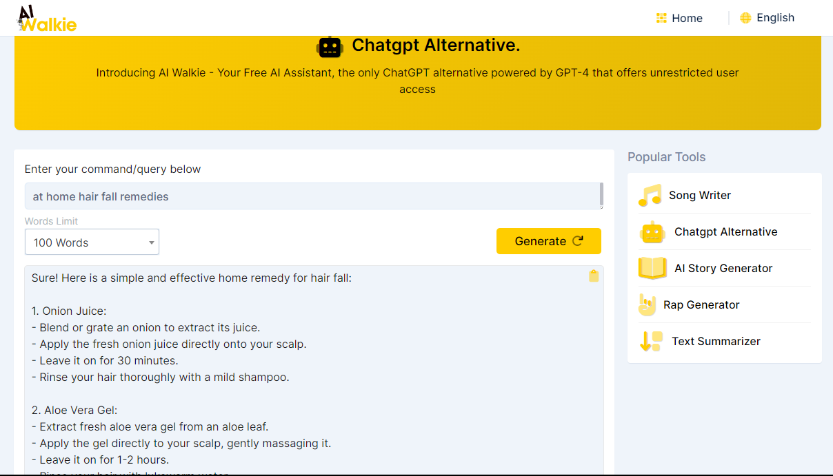Screen dimensions: 833x476
Task: Open the Text Summarizer link
Action: [716, 341]
